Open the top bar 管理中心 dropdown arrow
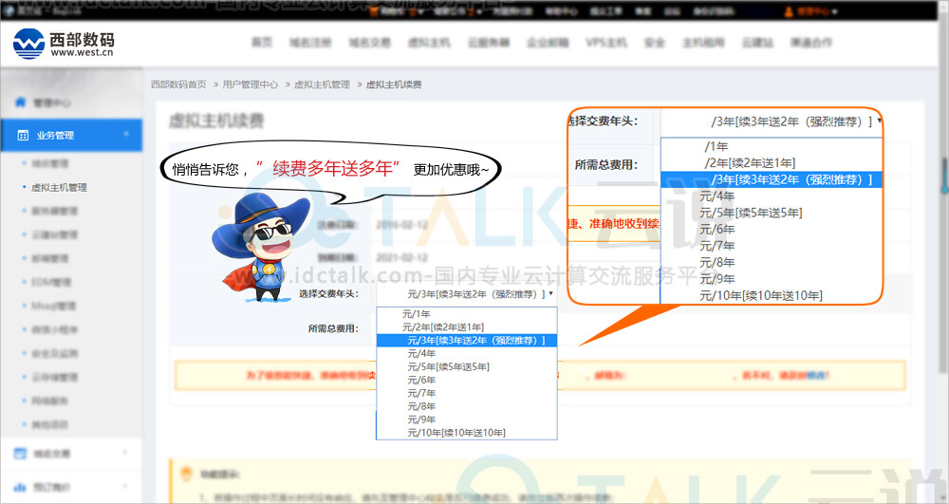 [835, 12]
